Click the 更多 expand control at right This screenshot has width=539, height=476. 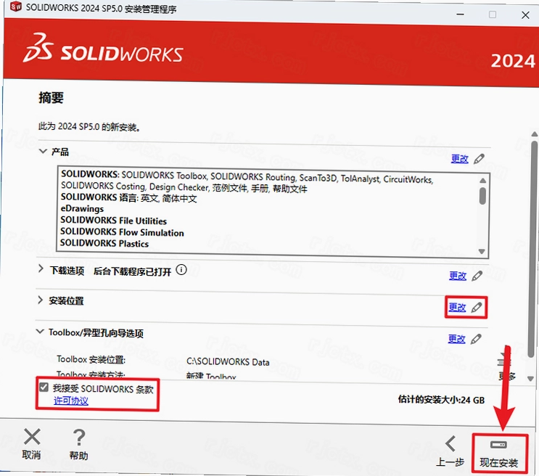pyautogui.click(x=506, y=368)
